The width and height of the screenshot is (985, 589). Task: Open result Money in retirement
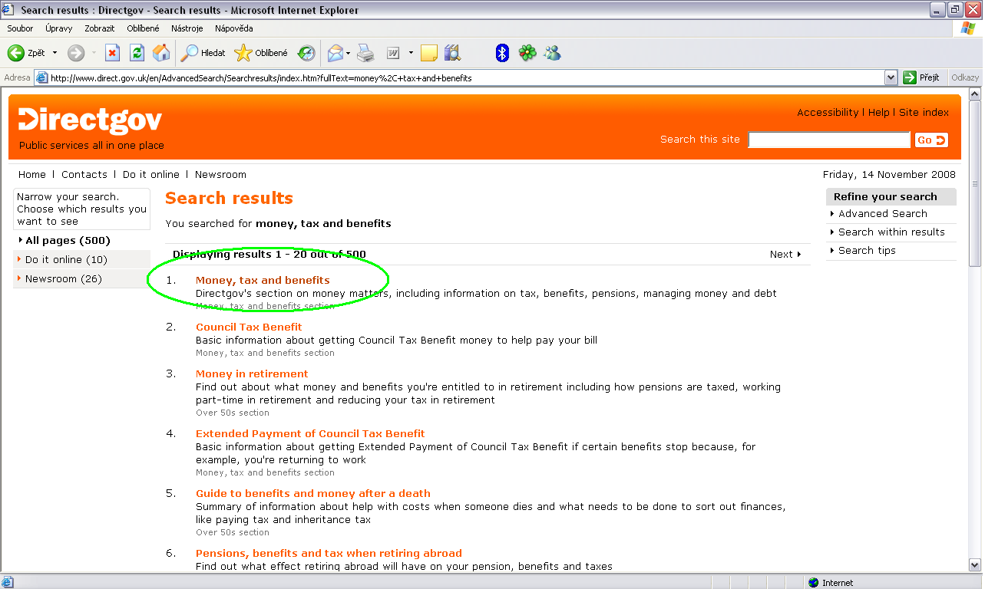point(252,373)
